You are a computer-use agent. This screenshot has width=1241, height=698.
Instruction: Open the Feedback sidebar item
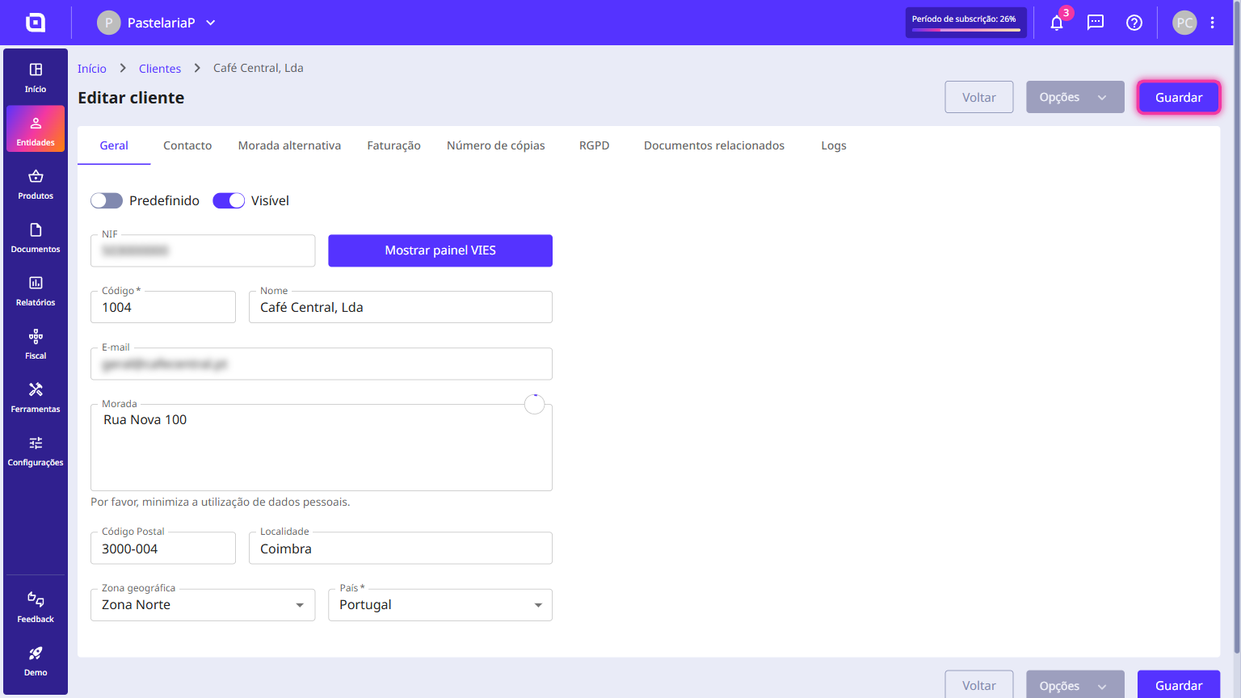click(36, 608)
